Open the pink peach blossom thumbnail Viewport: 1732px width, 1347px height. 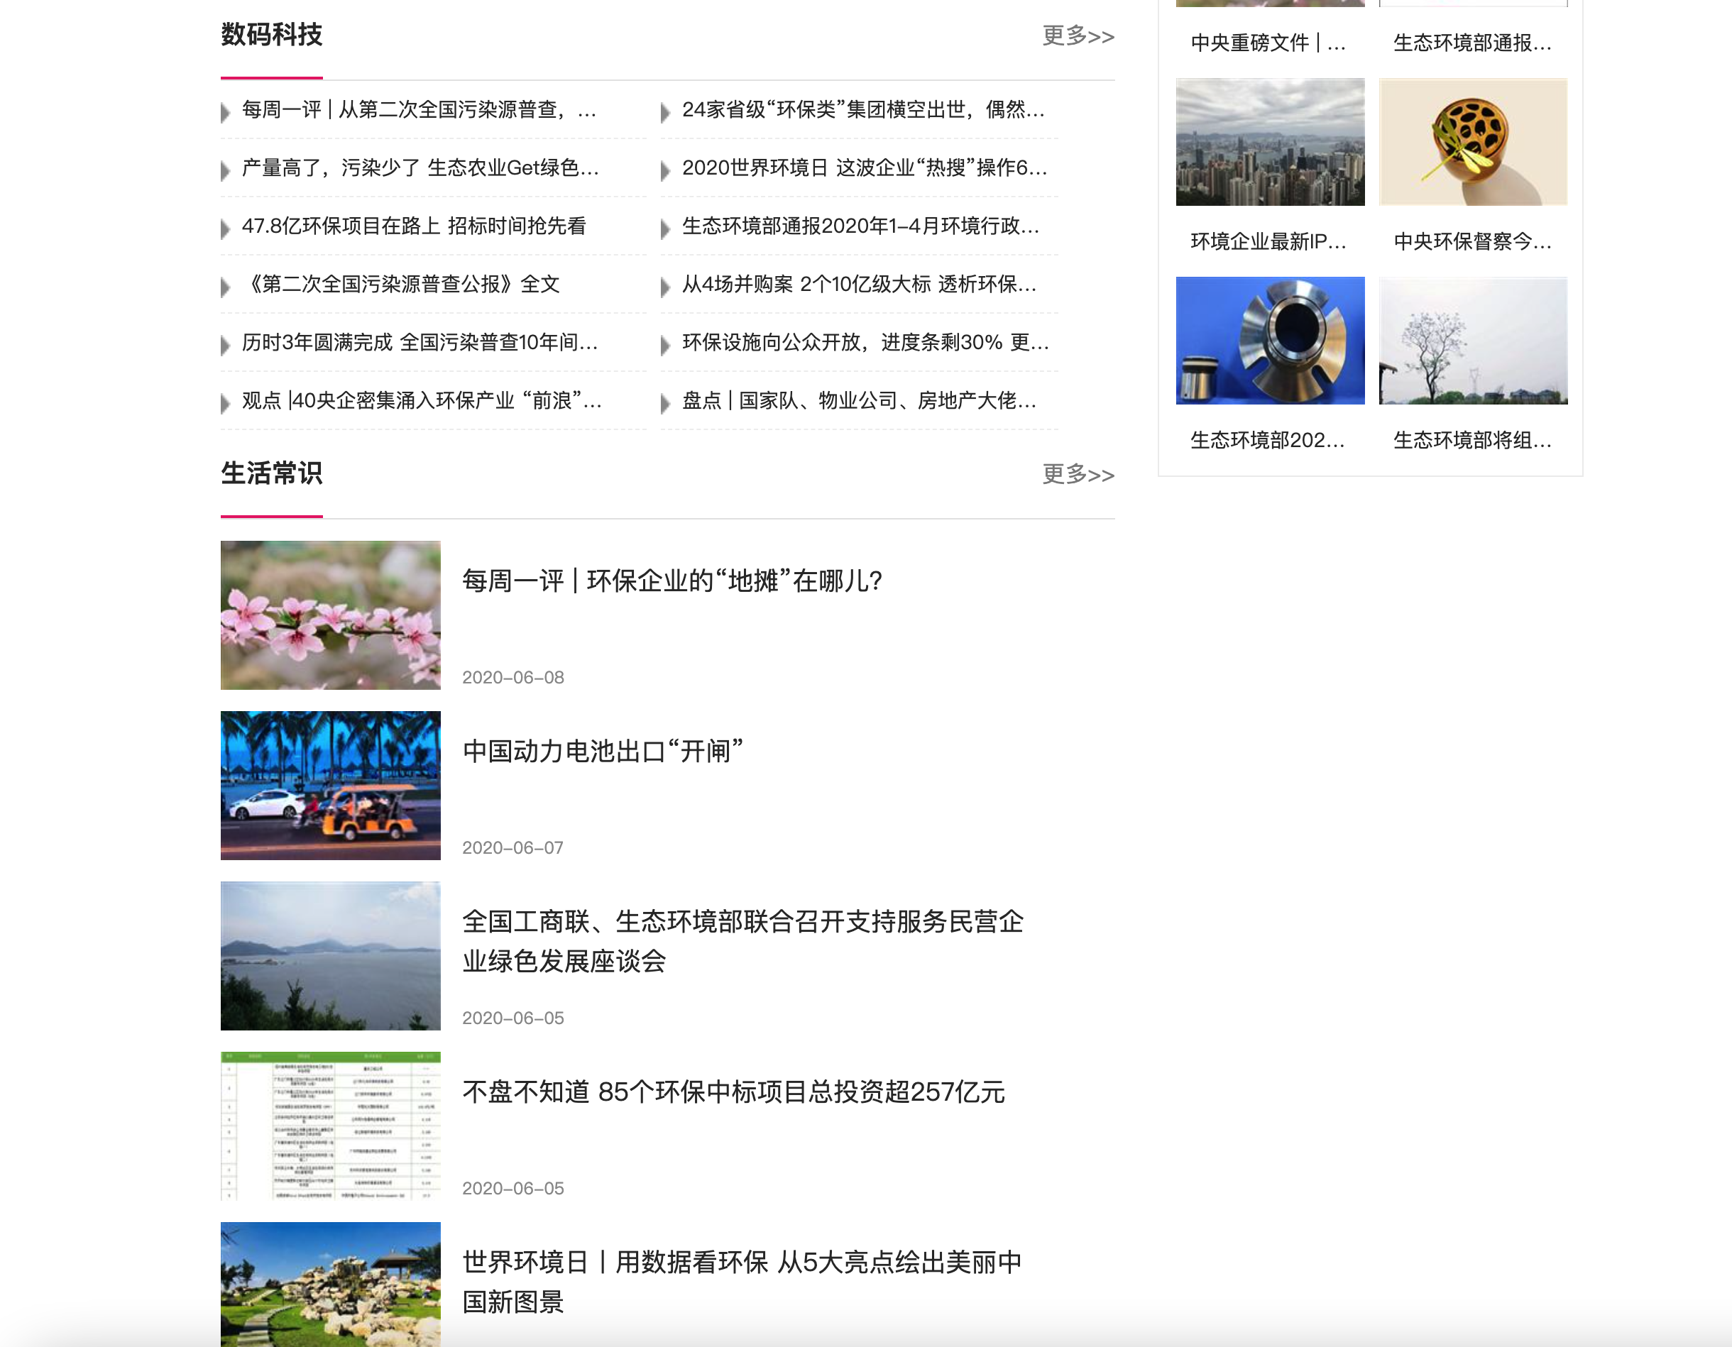tap(331, 615)
